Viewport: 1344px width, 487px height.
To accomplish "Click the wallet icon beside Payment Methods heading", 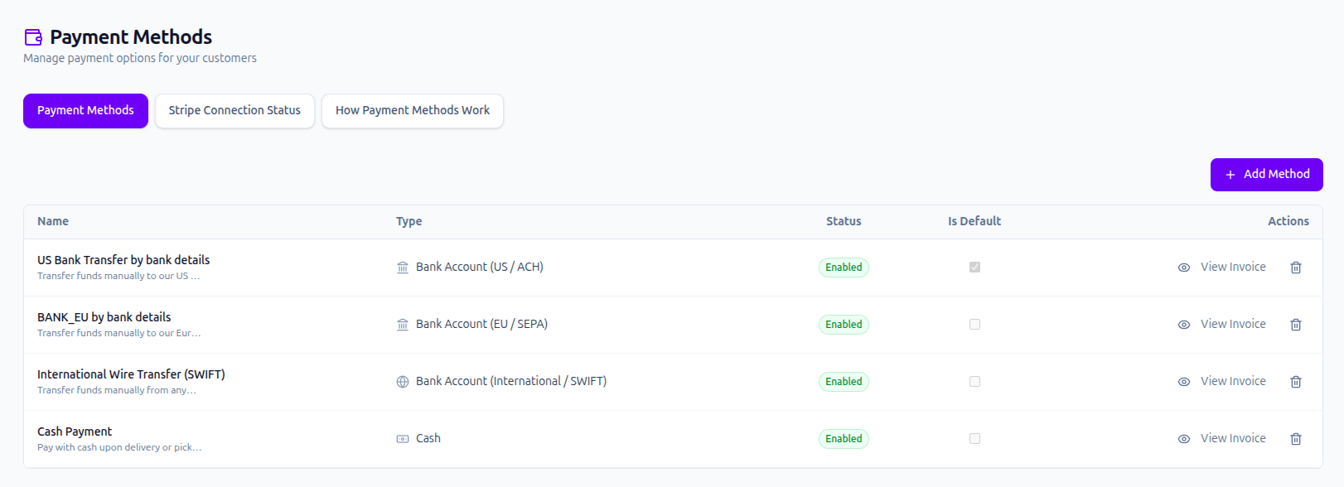I will pyautogui.click(x=33, y=37).
